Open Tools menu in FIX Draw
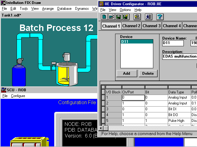Viewport: 197px width, 147px height. click(24, 9)
